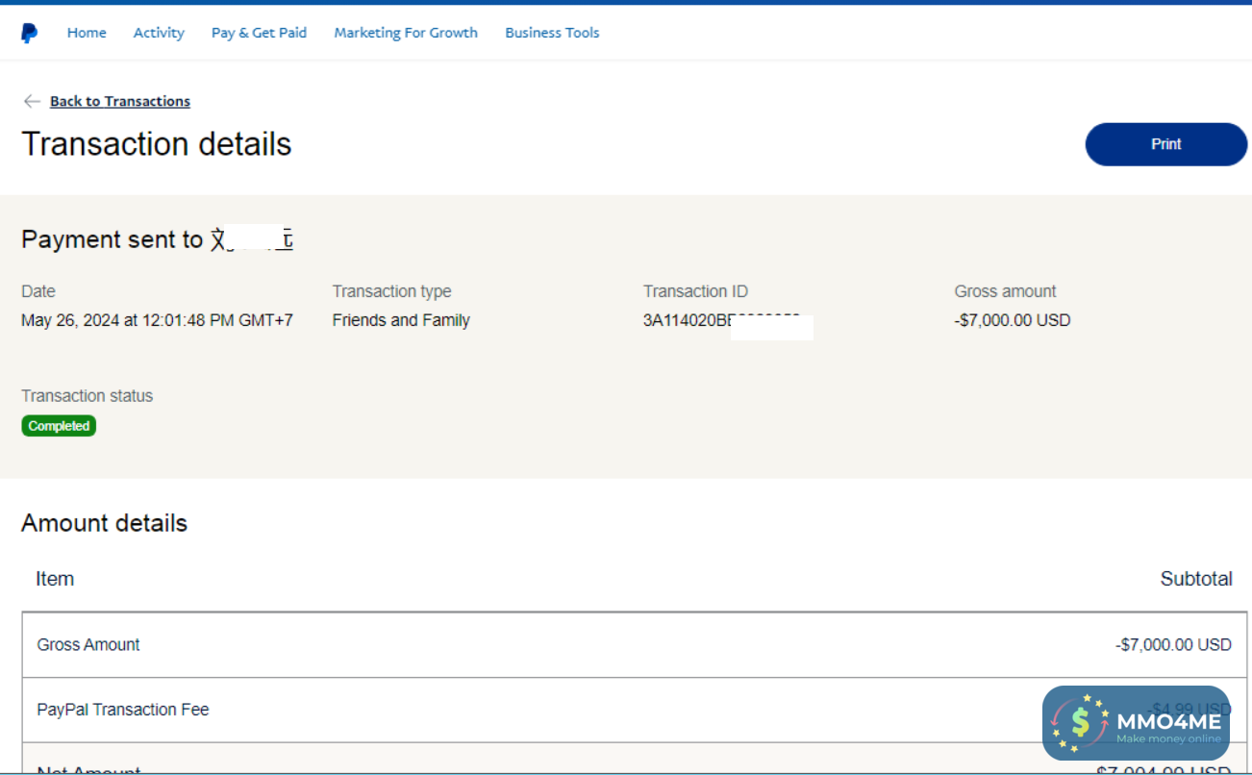Viewport: 1252px width, 775px height.
Task: Click the back arrow beside Back to Transactions
Action: click(32, 101)
